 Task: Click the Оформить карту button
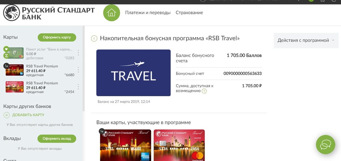pos(57,37)
